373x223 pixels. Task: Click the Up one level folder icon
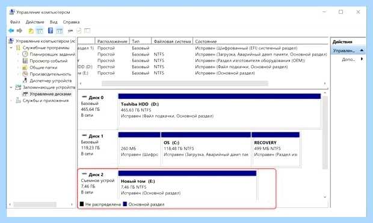point(31,31)
